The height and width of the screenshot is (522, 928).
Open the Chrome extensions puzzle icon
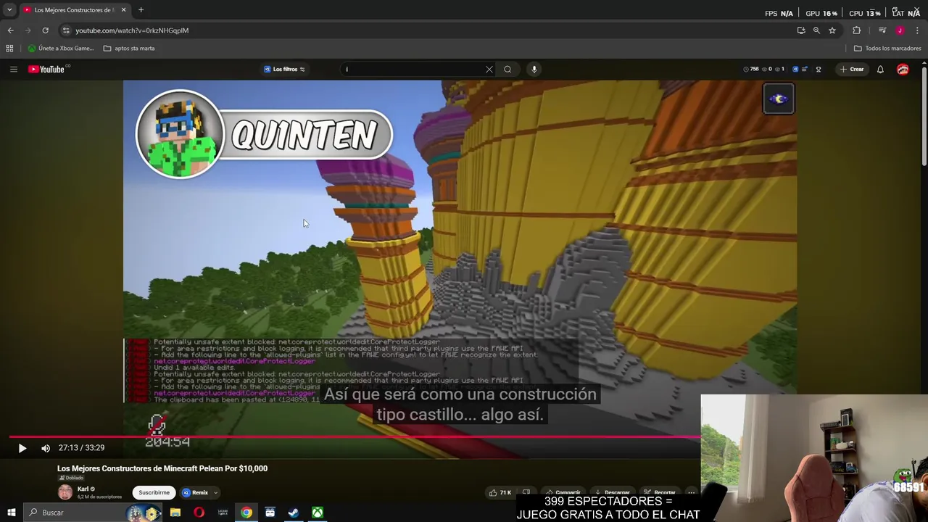coord(856,30)
